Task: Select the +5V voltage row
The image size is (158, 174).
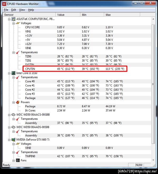Action: coord(88,40)
